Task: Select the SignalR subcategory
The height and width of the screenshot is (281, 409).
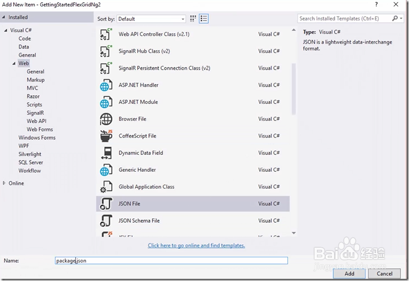Action: click(35, 113)
